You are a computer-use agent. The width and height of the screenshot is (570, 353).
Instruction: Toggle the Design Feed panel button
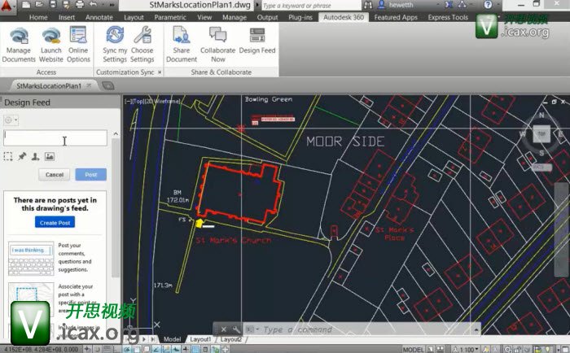tap(257, 44)
